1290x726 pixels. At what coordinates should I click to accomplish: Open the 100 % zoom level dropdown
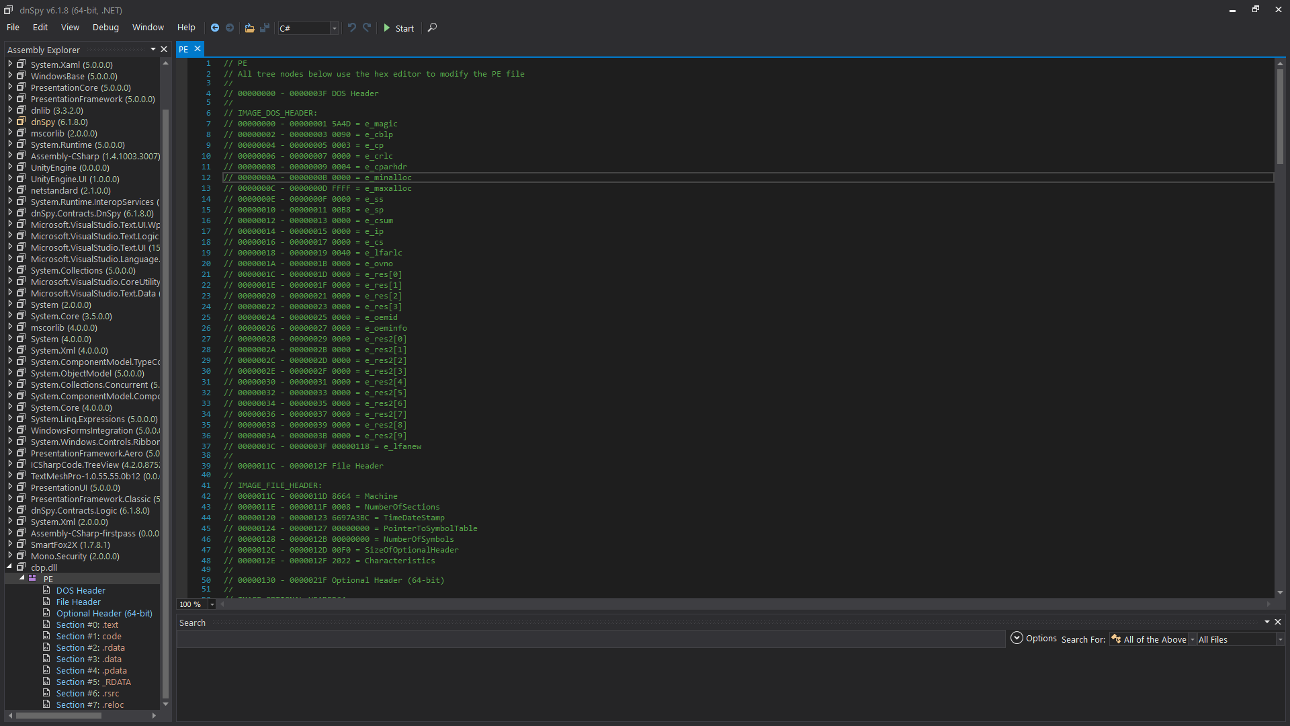[x=212, y=604]
